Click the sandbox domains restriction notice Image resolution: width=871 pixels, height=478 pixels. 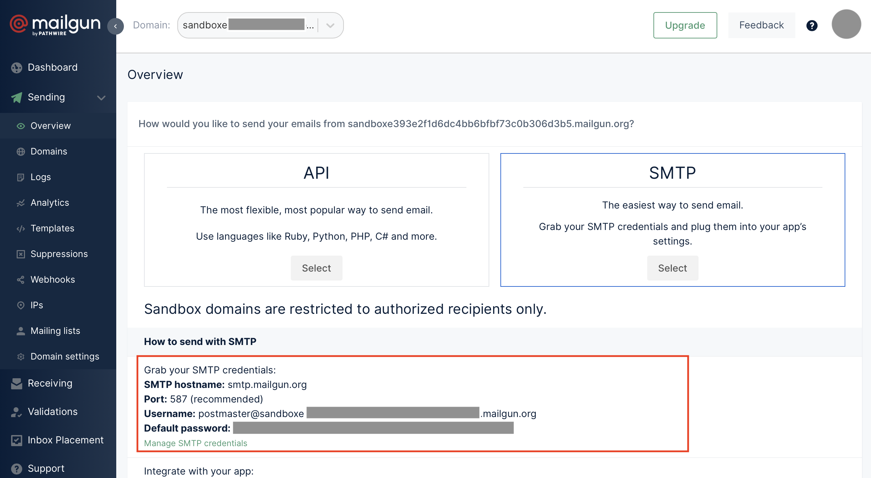345,309
